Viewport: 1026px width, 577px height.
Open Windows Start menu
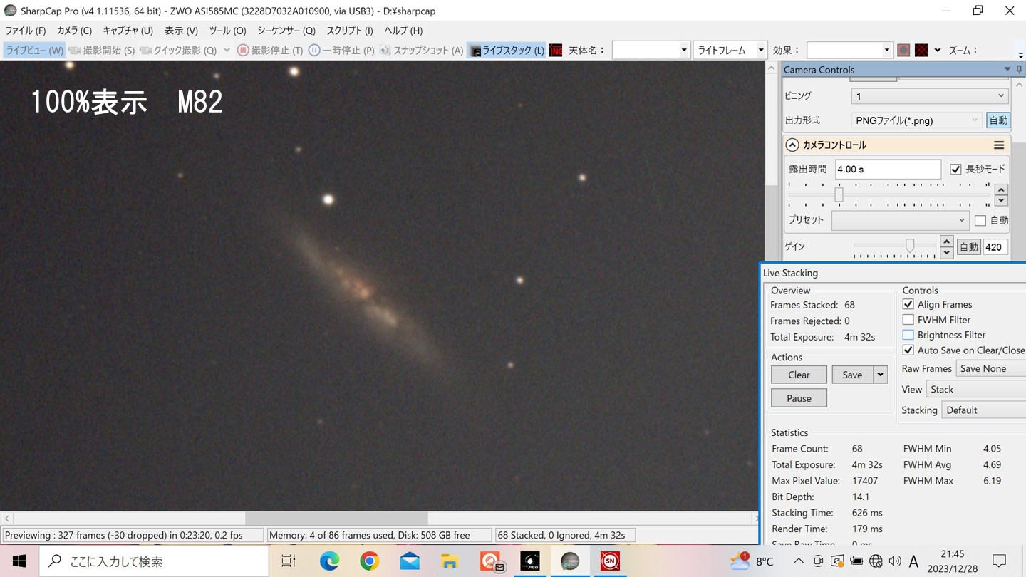19,561
